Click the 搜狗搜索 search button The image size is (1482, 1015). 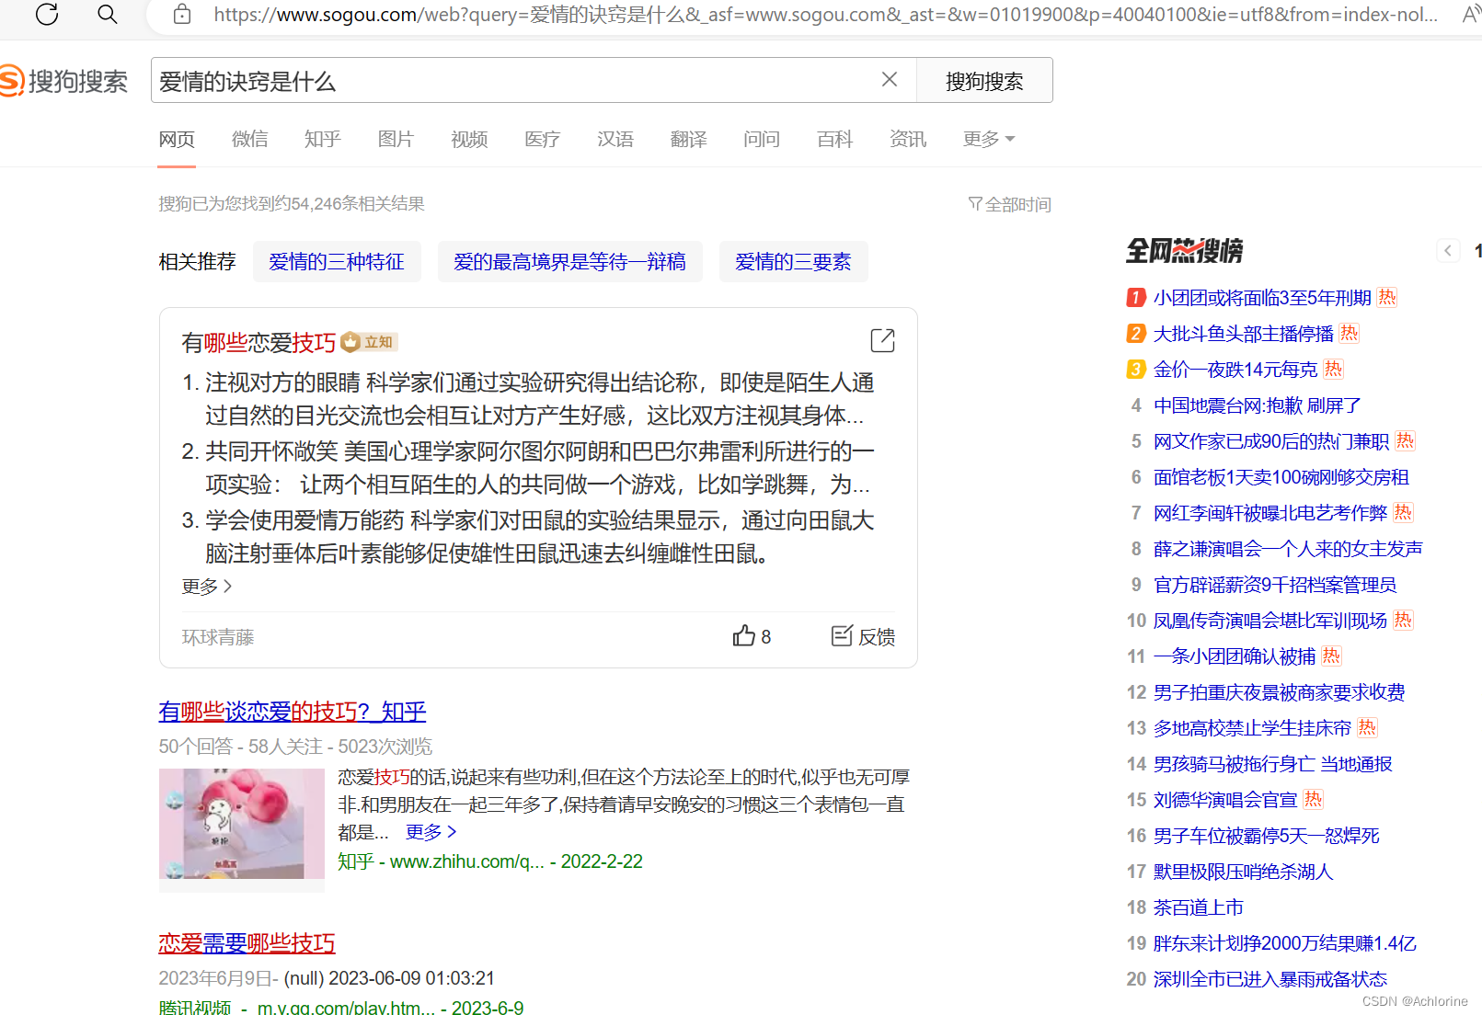point(983,80)
